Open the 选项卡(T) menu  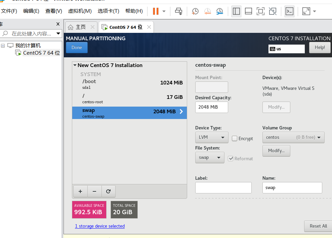tap(109, 11)
